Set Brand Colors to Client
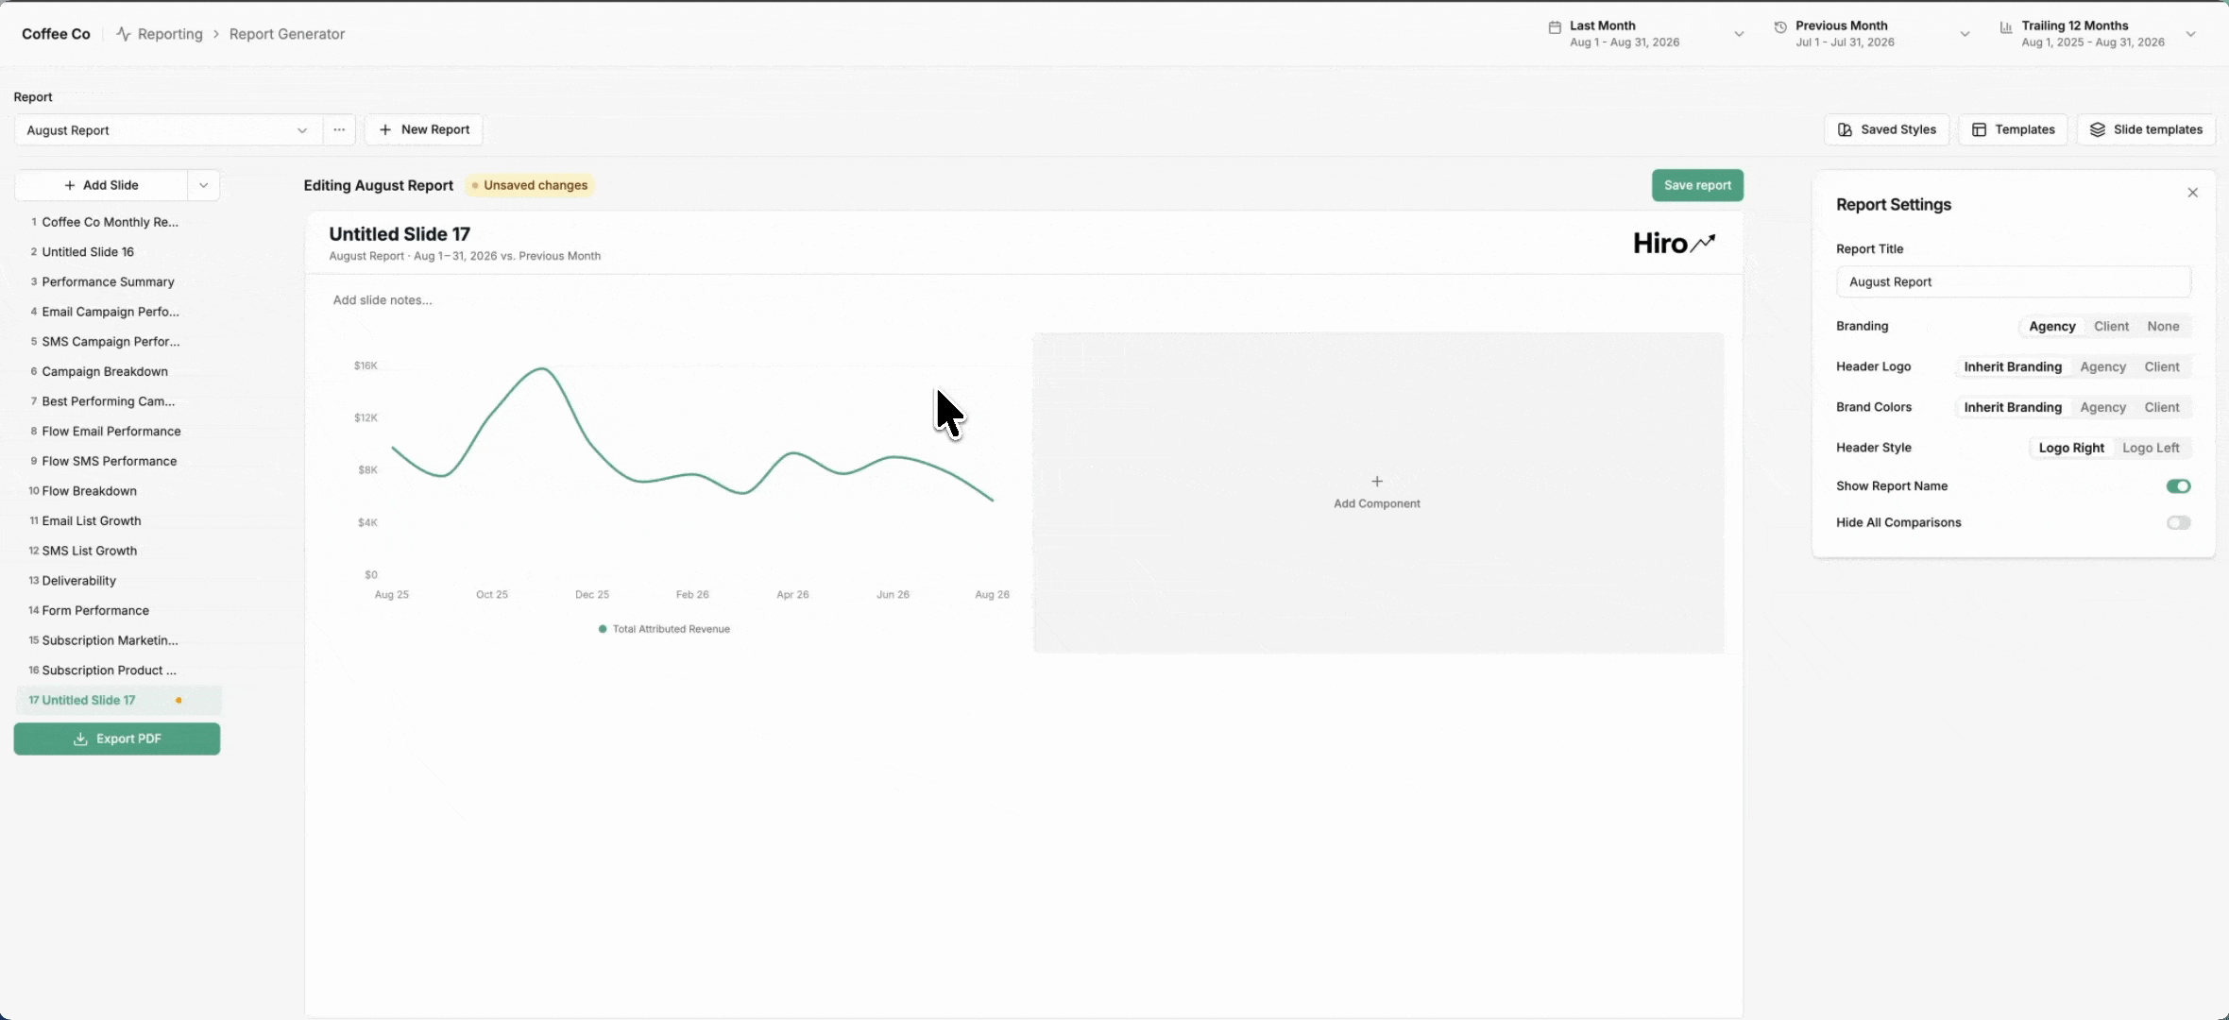The width and height of the screenshot is (2229, 1020). click(x=2162, y=408)
